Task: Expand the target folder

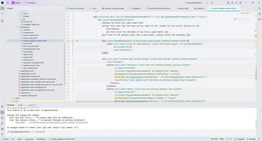Action: [9, 101]
